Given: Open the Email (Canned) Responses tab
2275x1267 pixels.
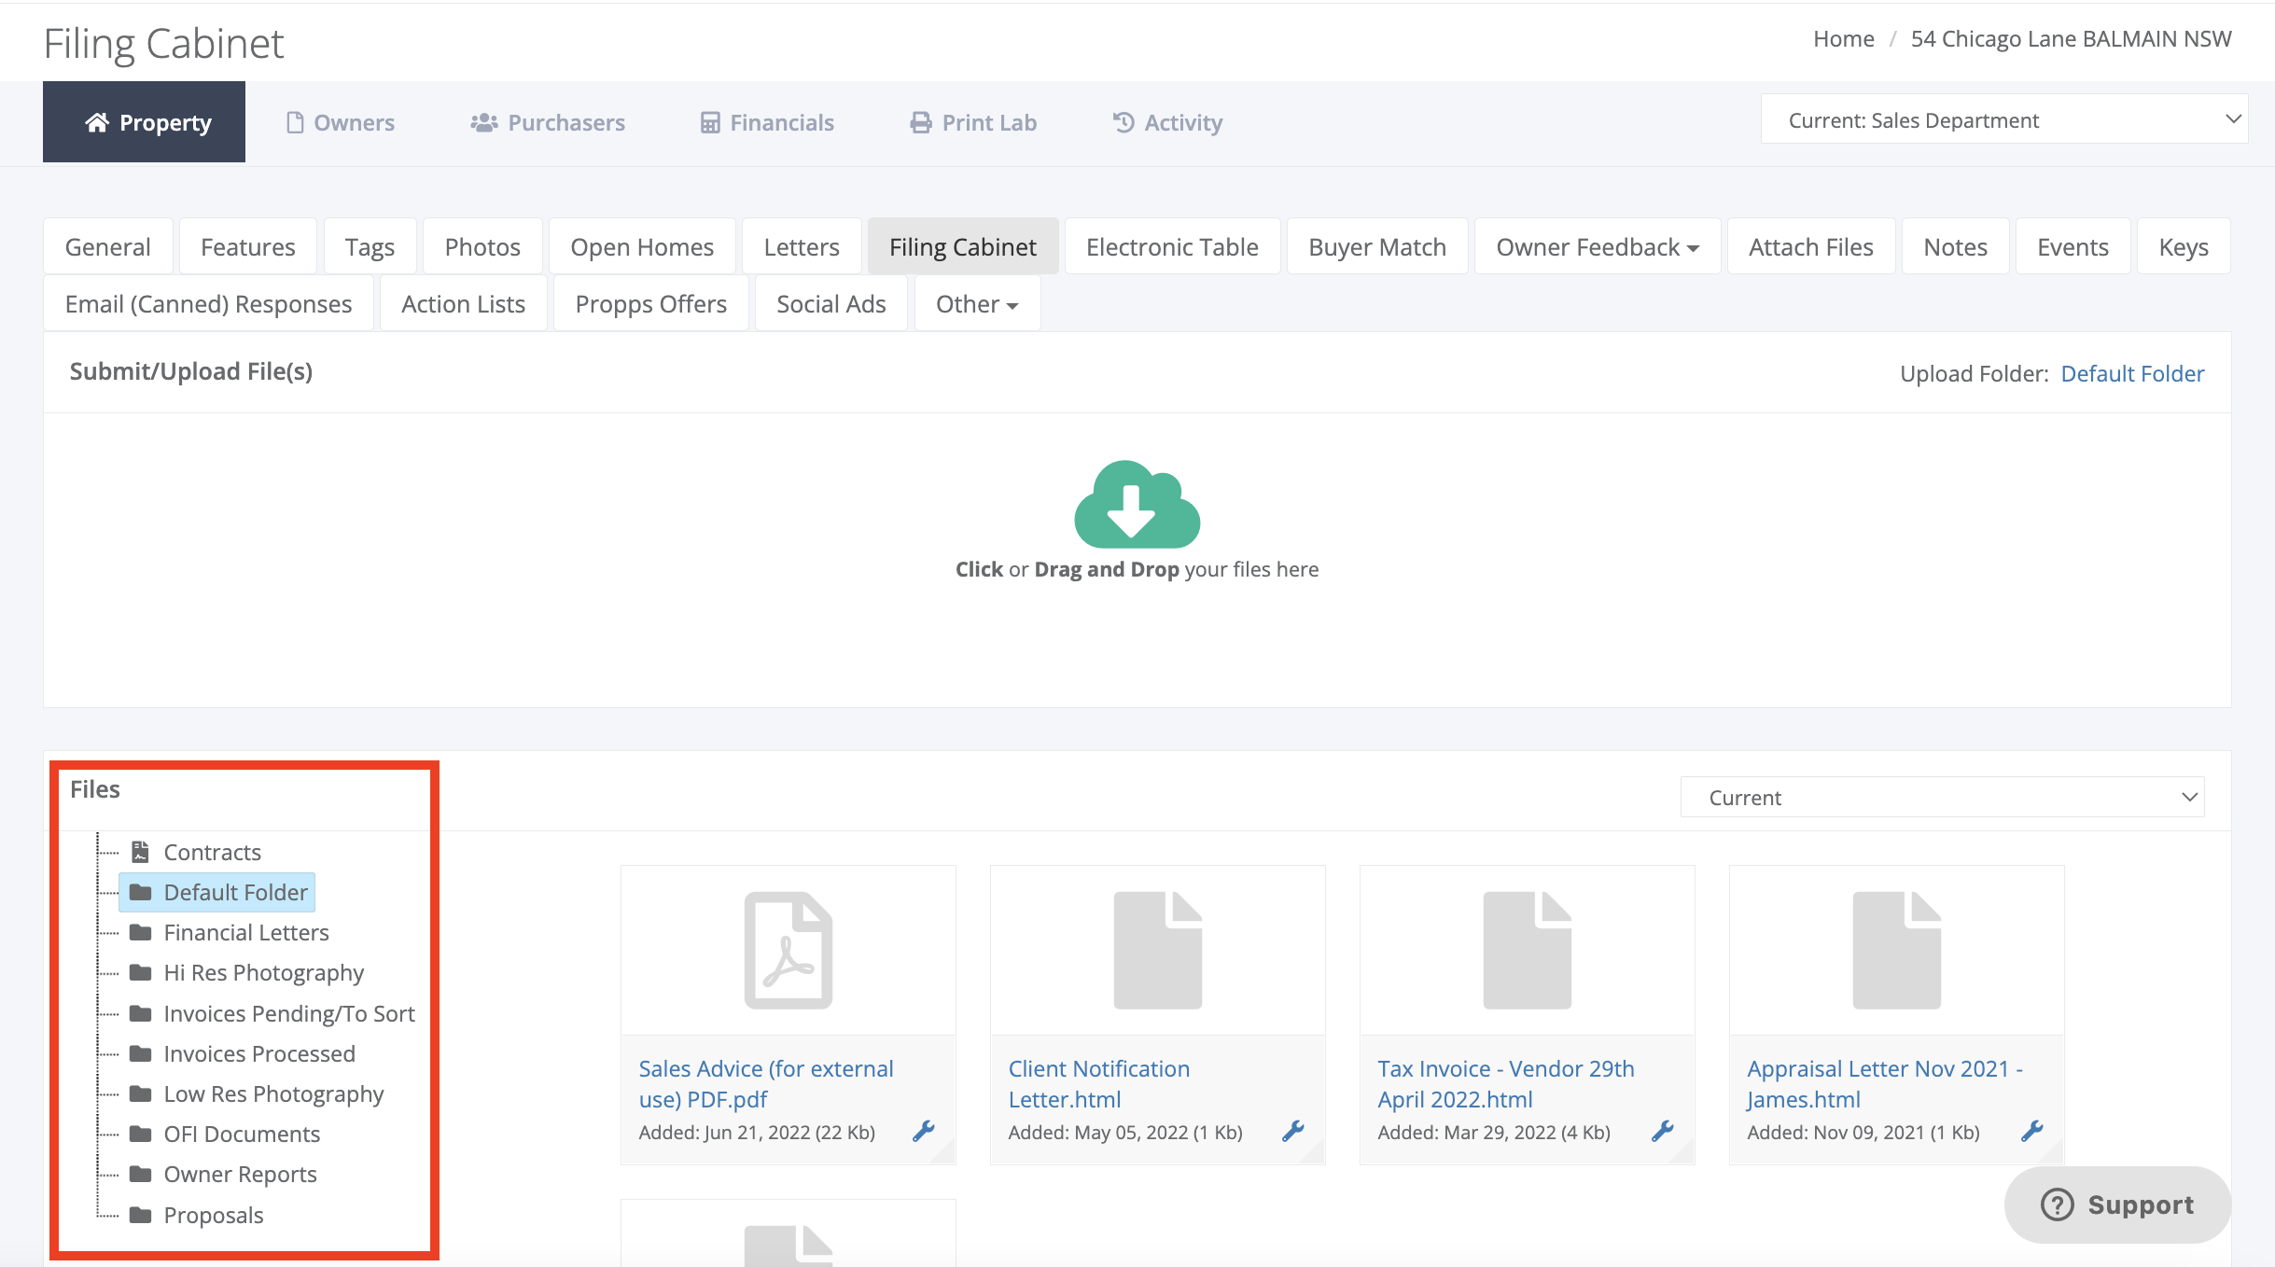Looking at the screenshot, I should (208, 303).
